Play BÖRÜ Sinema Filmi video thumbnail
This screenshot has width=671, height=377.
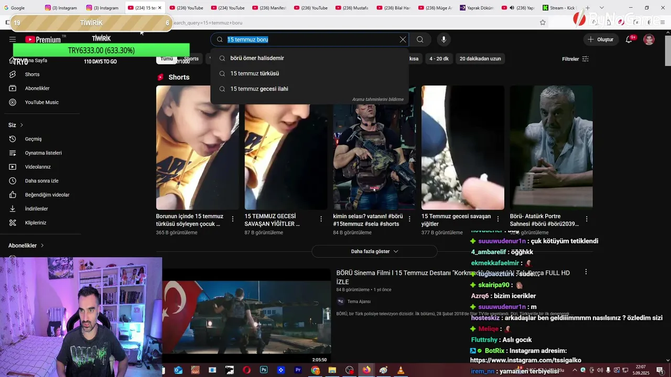(x=246, y=316)
